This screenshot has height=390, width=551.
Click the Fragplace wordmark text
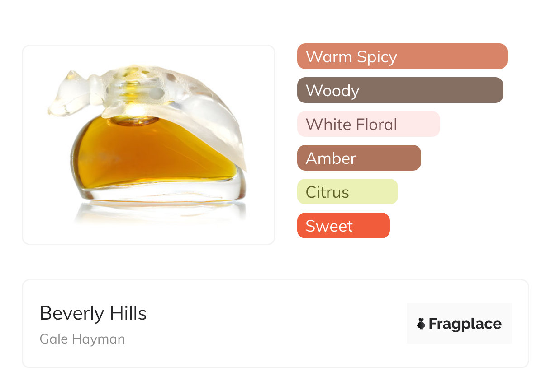tap(465, 324)
